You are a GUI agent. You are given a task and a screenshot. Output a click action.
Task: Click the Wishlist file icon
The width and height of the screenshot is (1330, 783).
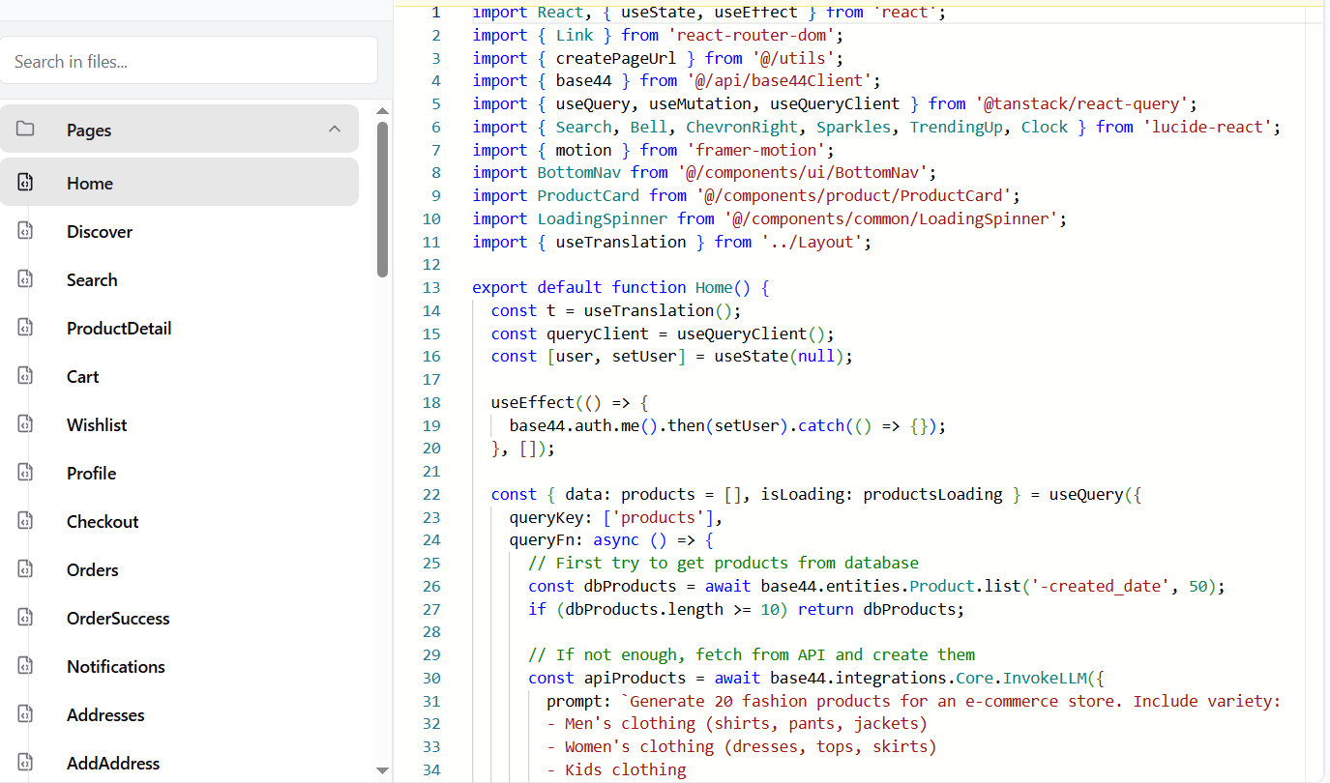26,424
